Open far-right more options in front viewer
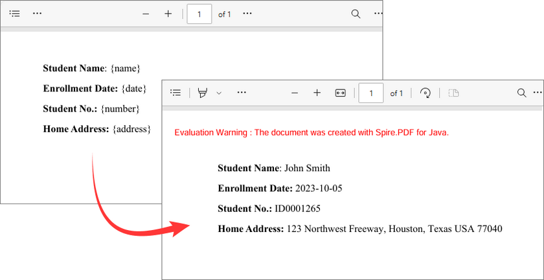The height and width of the screenshot is (280, 544). click(x=538, y=93)
